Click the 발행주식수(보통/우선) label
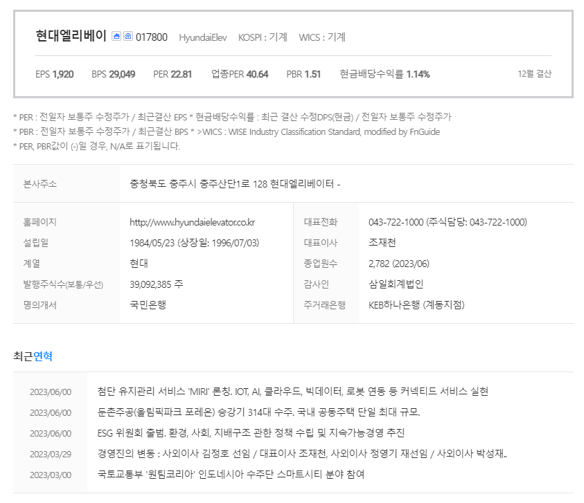584x503 pixels. (x=63, y=284)
